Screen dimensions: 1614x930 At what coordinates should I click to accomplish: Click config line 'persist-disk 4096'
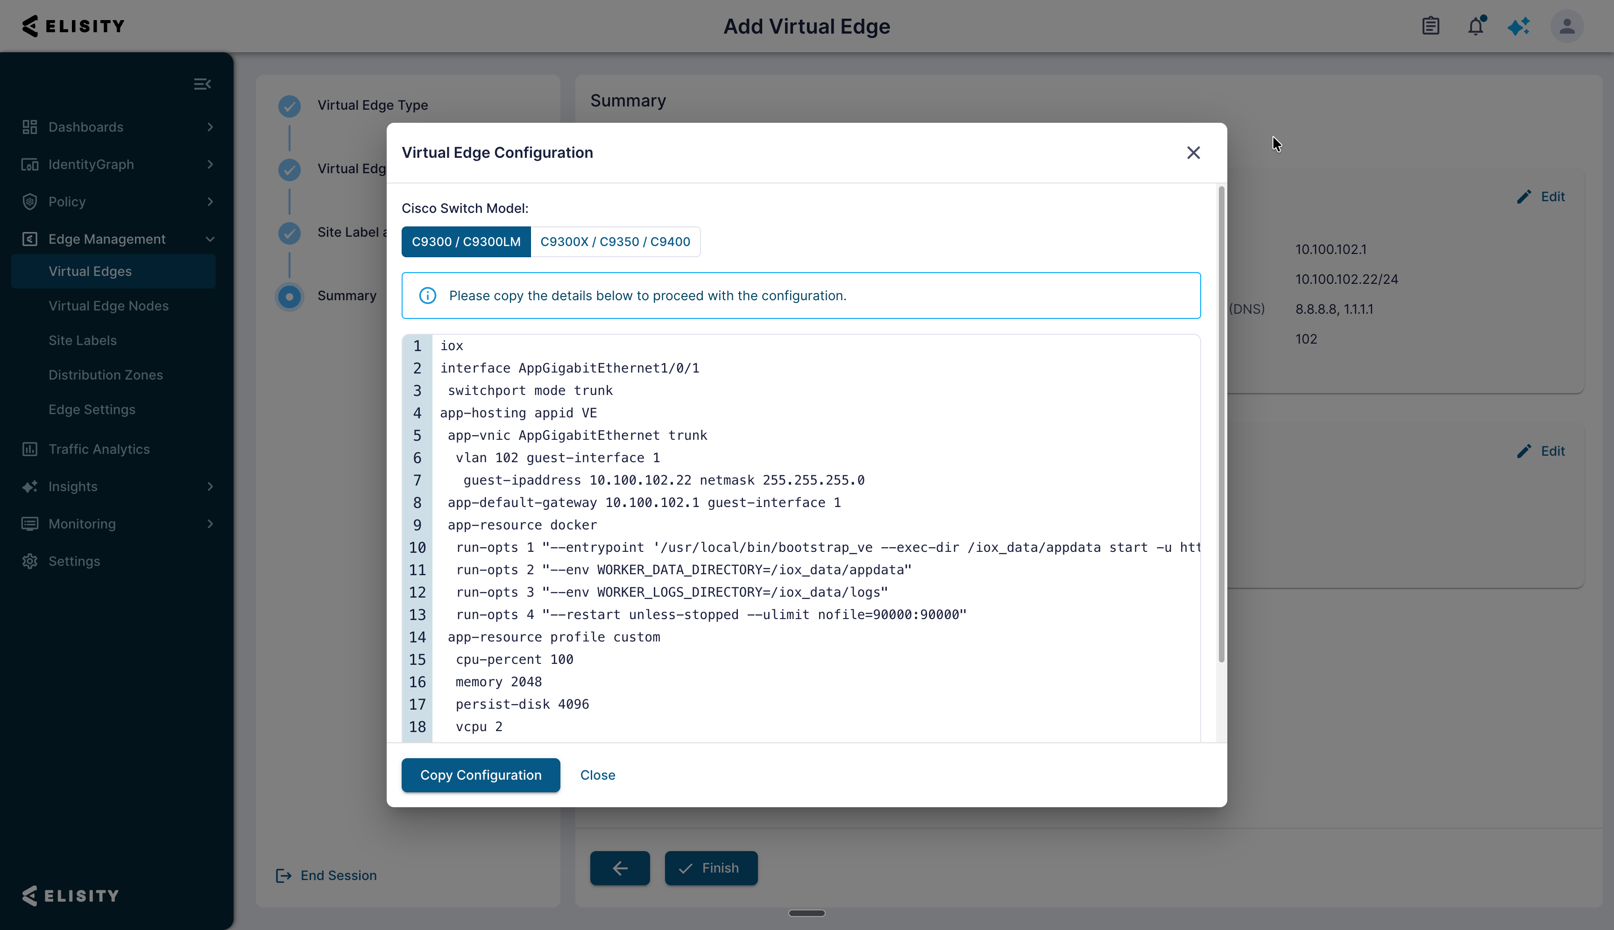click(x=522, y=704)
